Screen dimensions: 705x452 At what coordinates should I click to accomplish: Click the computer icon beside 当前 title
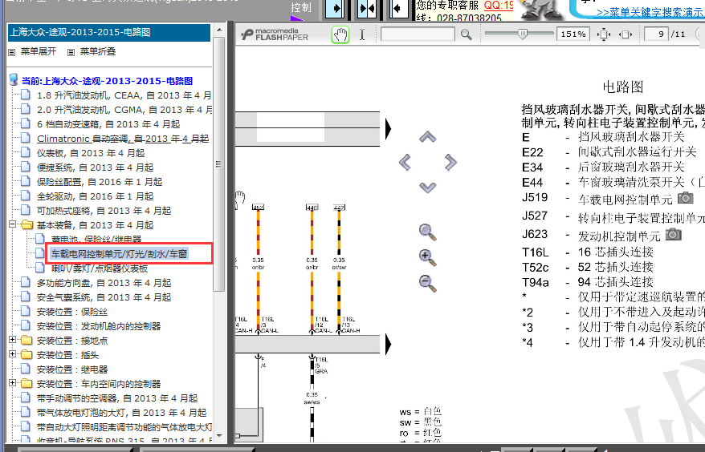(x=14, y=80)
